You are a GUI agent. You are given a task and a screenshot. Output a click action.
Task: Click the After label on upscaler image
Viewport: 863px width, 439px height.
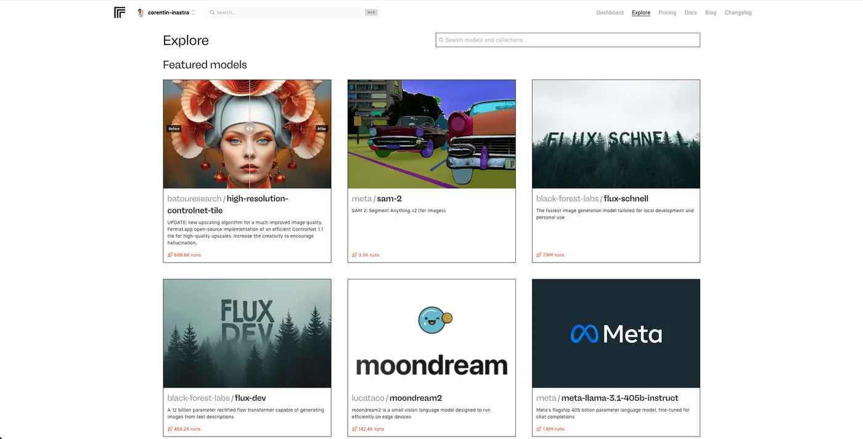click(x=321, y=128)
